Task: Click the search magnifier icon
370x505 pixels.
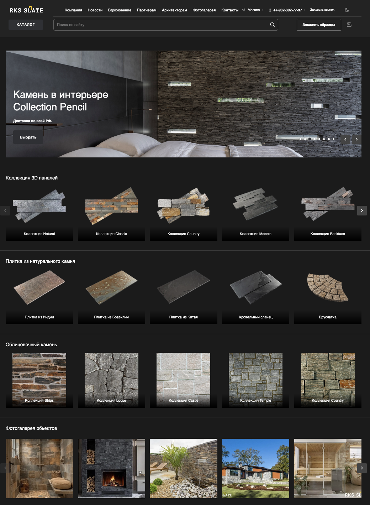Action: (272, 25)
